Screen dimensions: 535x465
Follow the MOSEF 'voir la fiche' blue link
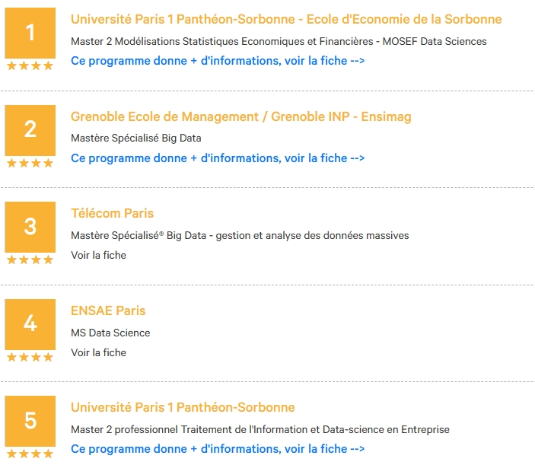pyautogui.click(x=218, y=61)
